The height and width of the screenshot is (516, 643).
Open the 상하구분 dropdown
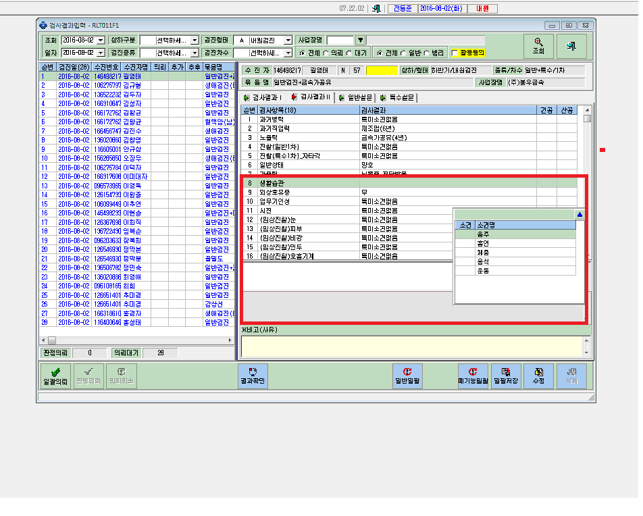[x=195, y=41]
